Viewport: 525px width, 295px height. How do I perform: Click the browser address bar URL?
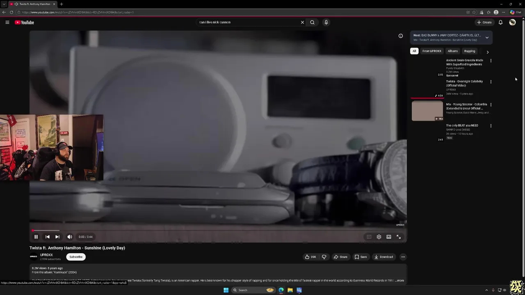click(x=78, y=12)
